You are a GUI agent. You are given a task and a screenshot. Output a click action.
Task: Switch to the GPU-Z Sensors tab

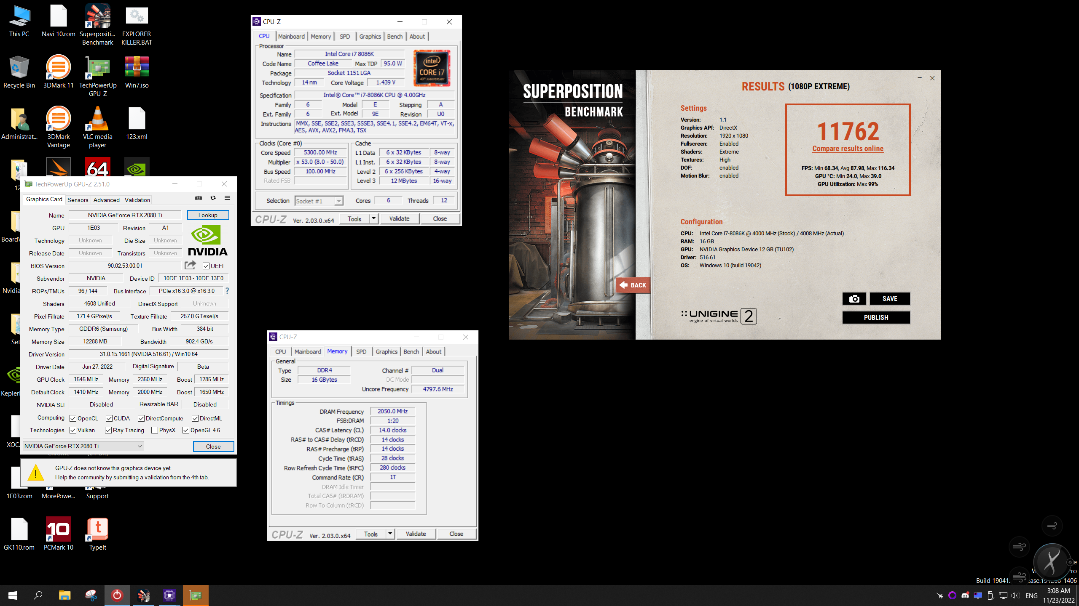pos(78,200)
